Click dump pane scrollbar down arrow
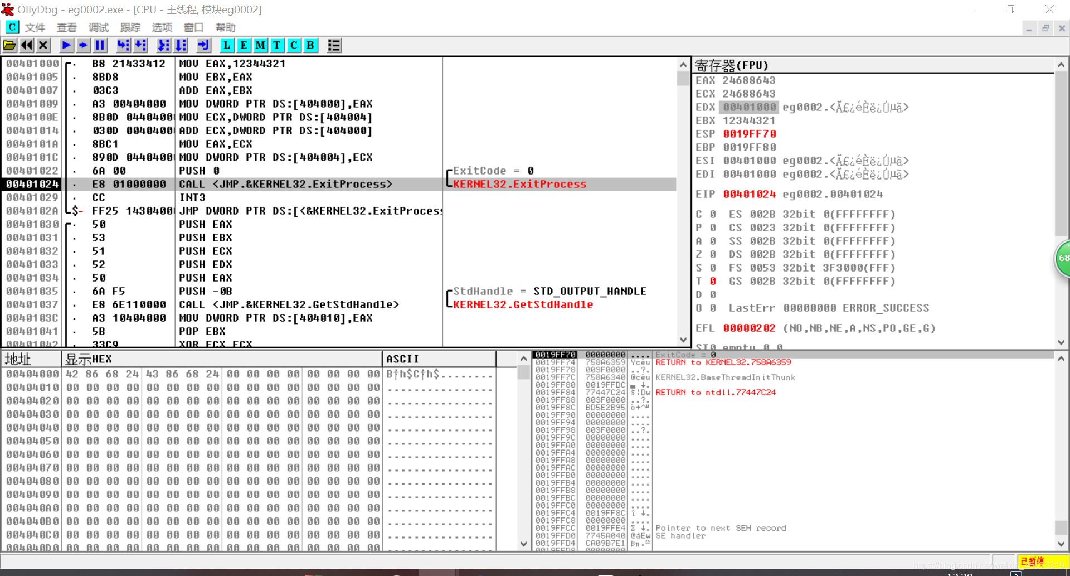The image size is (1070, 576). (x=523, y=544)
